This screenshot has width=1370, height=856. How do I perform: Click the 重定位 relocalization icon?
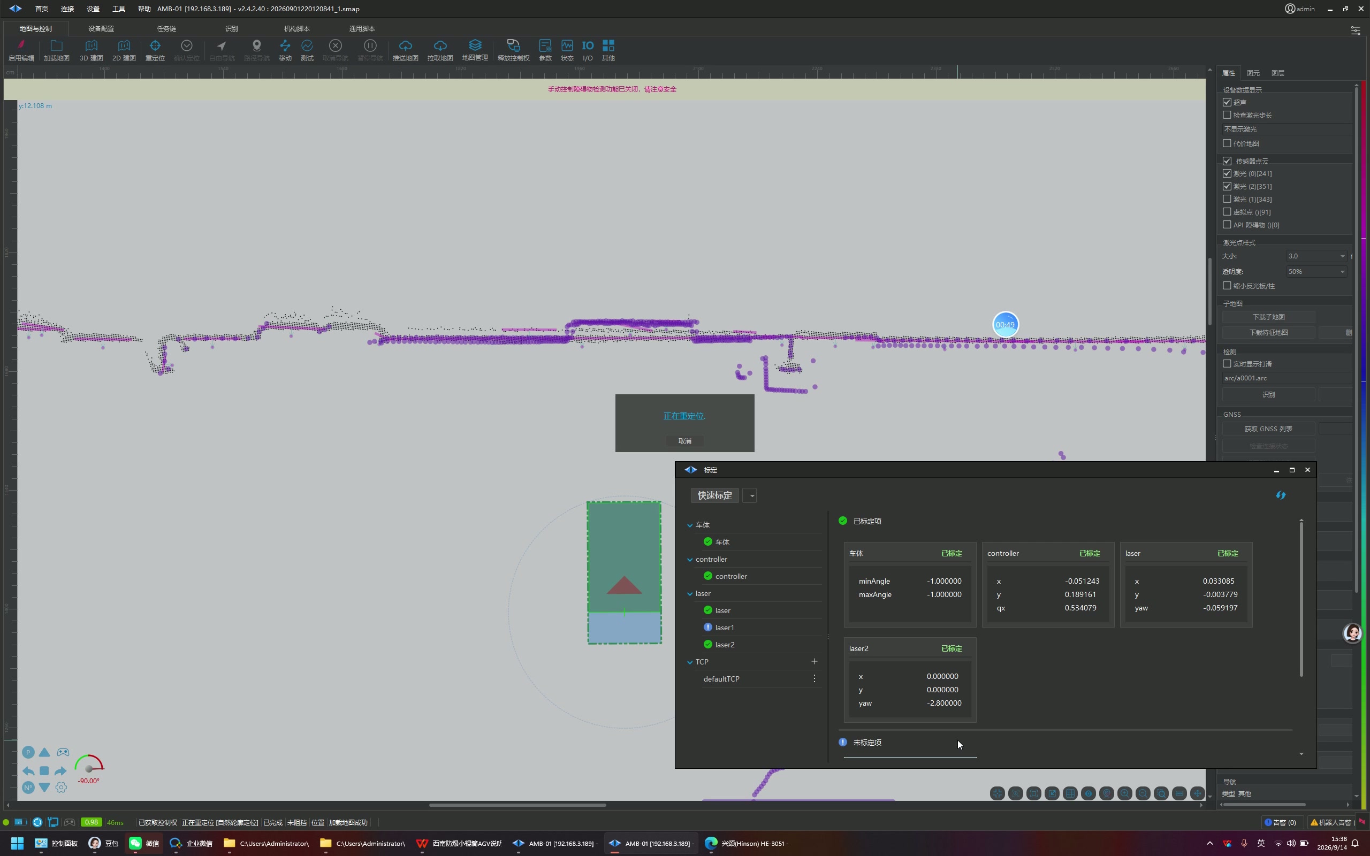point(155,50)
